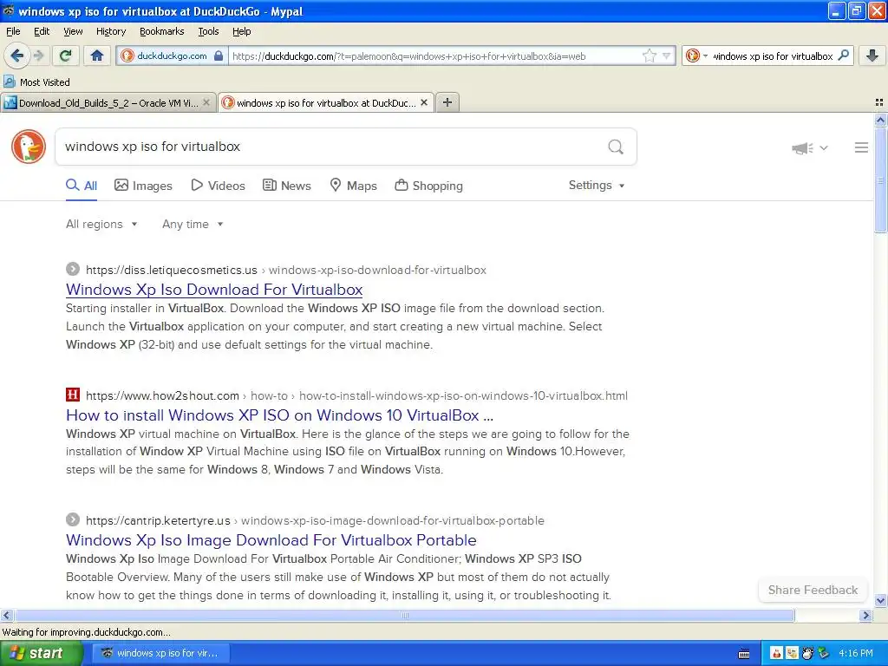
Task: Open the Tools menu
Action: point(208,31)
